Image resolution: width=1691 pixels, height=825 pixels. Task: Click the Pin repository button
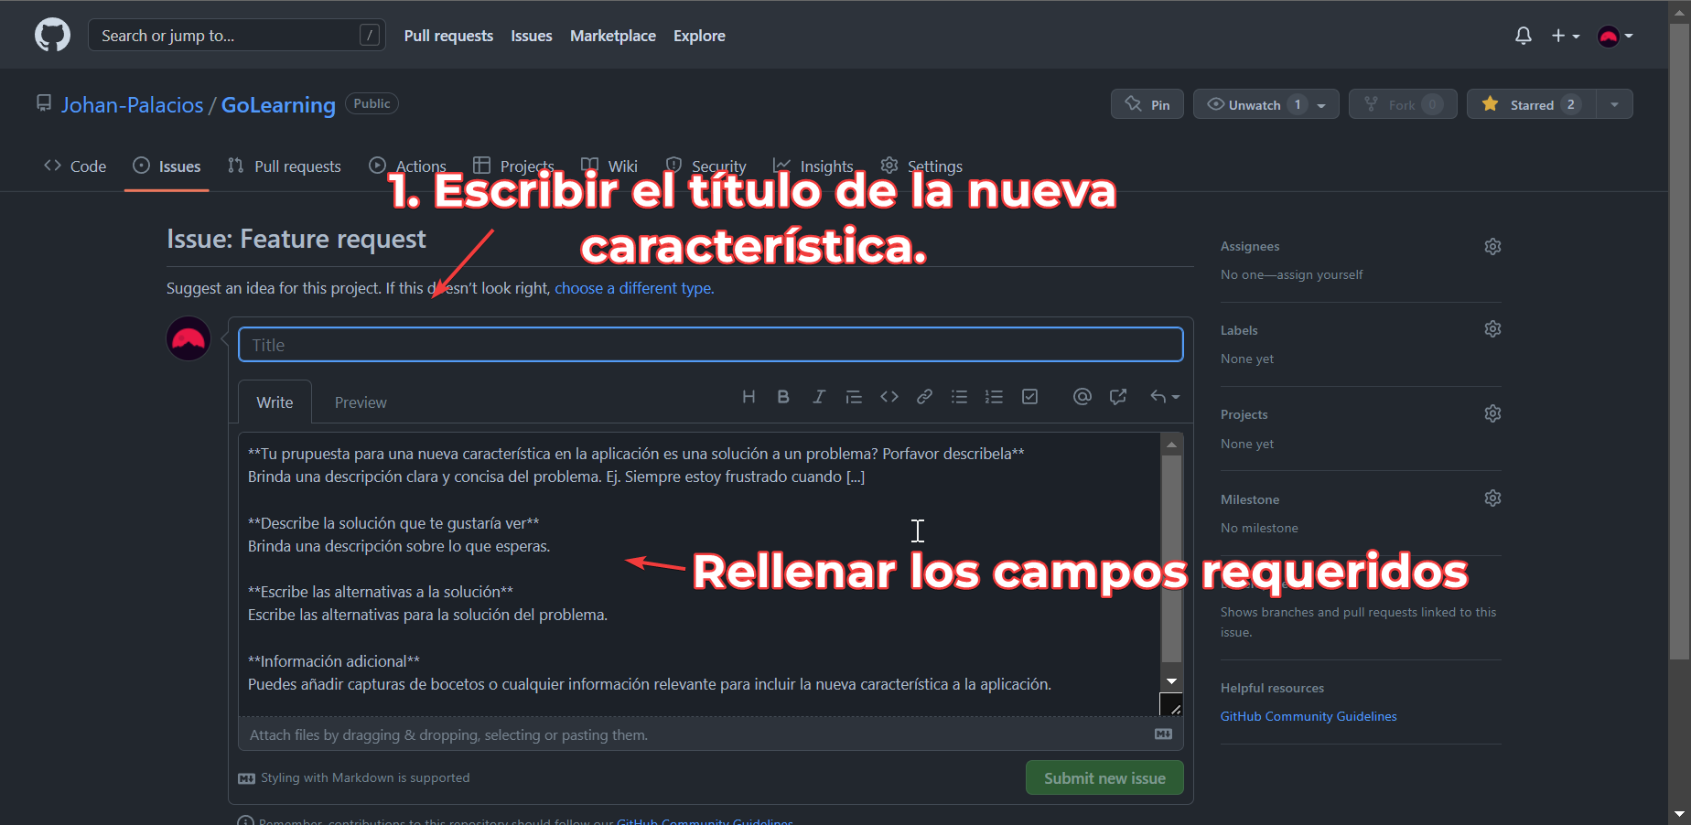1147,104
